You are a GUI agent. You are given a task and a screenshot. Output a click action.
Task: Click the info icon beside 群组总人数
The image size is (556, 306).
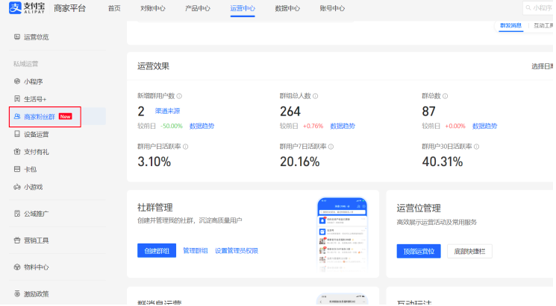pos(315,96)
